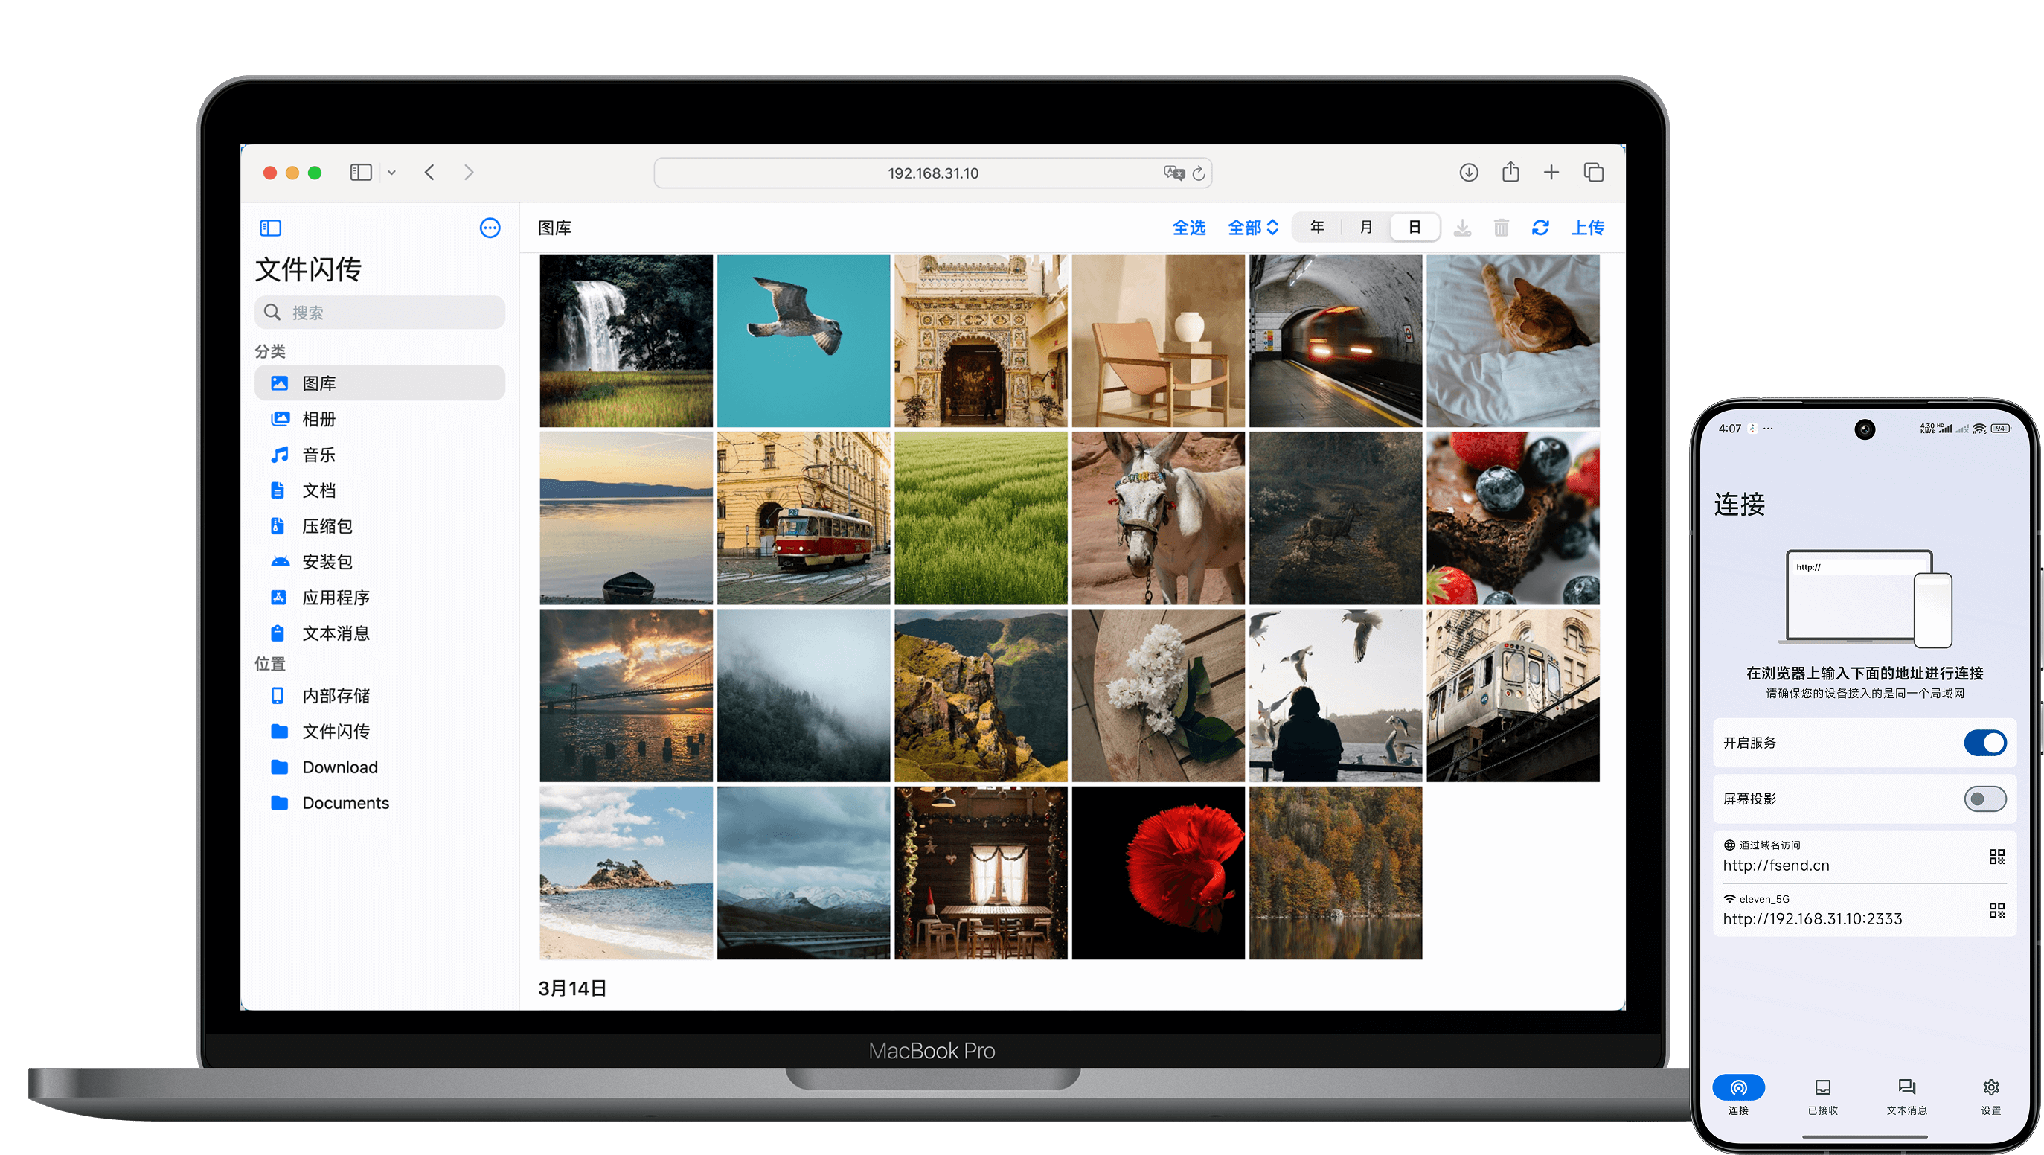Show QR code for http://192.168.31.10:2333
The width and height of the screenshot is (2044, 1155).
[x=1996, y=910]
